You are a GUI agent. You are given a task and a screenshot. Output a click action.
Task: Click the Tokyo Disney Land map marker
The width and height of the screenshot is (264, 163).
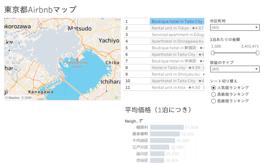coord(77,60)
